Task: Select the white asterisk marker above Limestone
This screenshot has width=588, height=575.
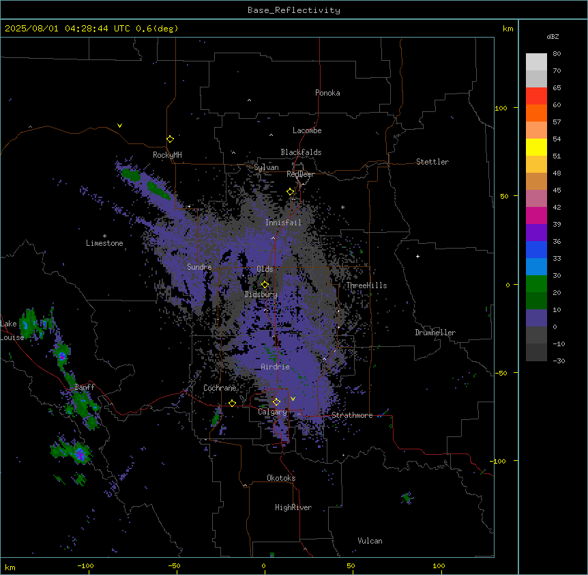Action: (x=104, y=236)
